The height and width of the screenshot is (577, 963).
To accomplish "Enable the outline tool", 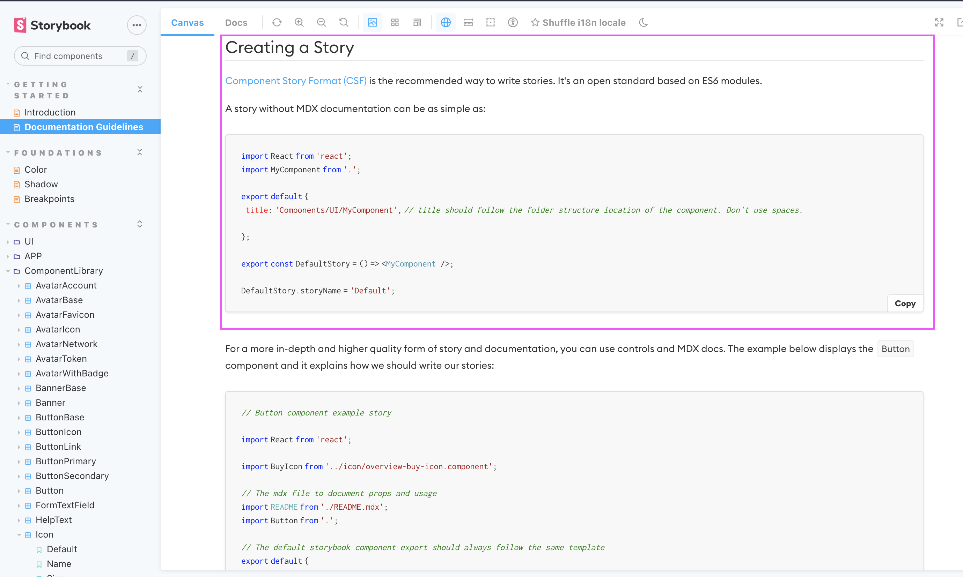I will (490, 22).
